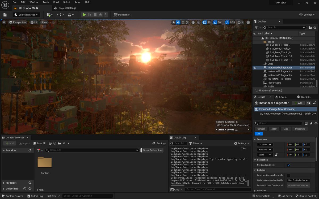Click the Add button in Details panel
Viewport: 319px width, 199px height.
(298, 103)
